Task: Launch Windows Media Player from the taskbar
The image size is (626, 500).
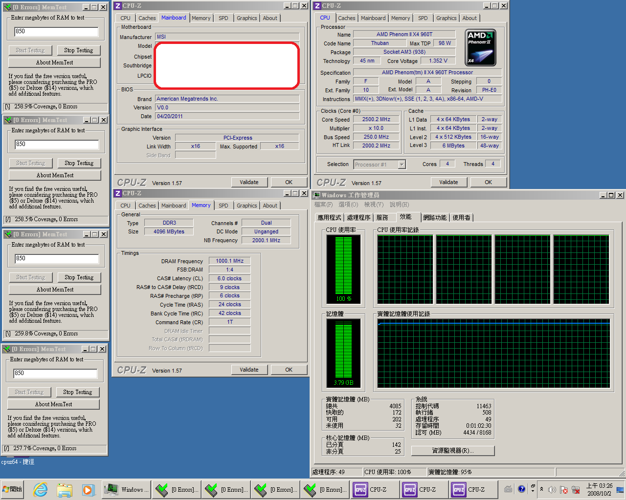Action: coord(88,489)
